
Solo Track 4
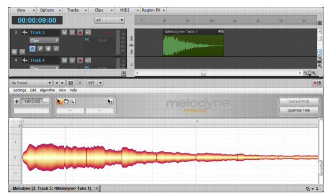tap(72, 60)
